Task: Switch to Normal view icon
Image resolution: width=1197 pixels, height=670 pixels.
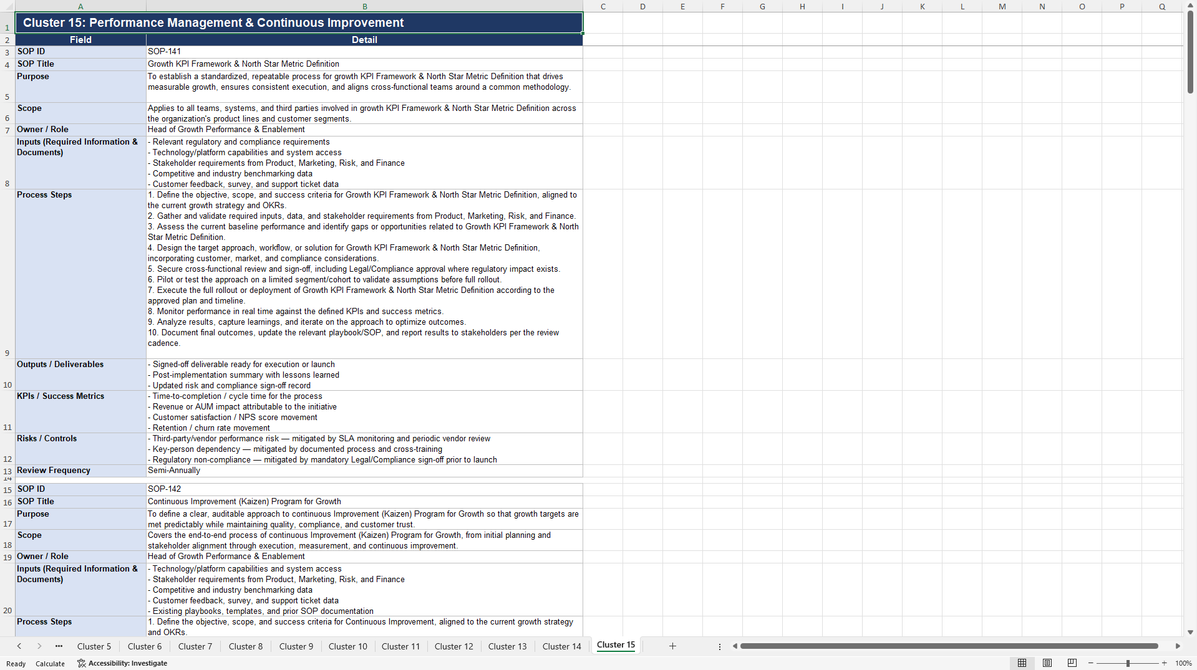Action: [x=1022, y=663]
